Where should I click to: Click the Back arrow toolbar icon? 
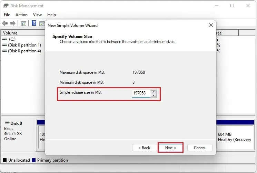(x=5, y=23)
